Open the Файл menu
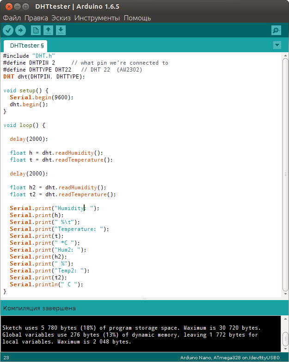Screen dimensions: 289x362 pyautogui.click(x=12, y=18)
